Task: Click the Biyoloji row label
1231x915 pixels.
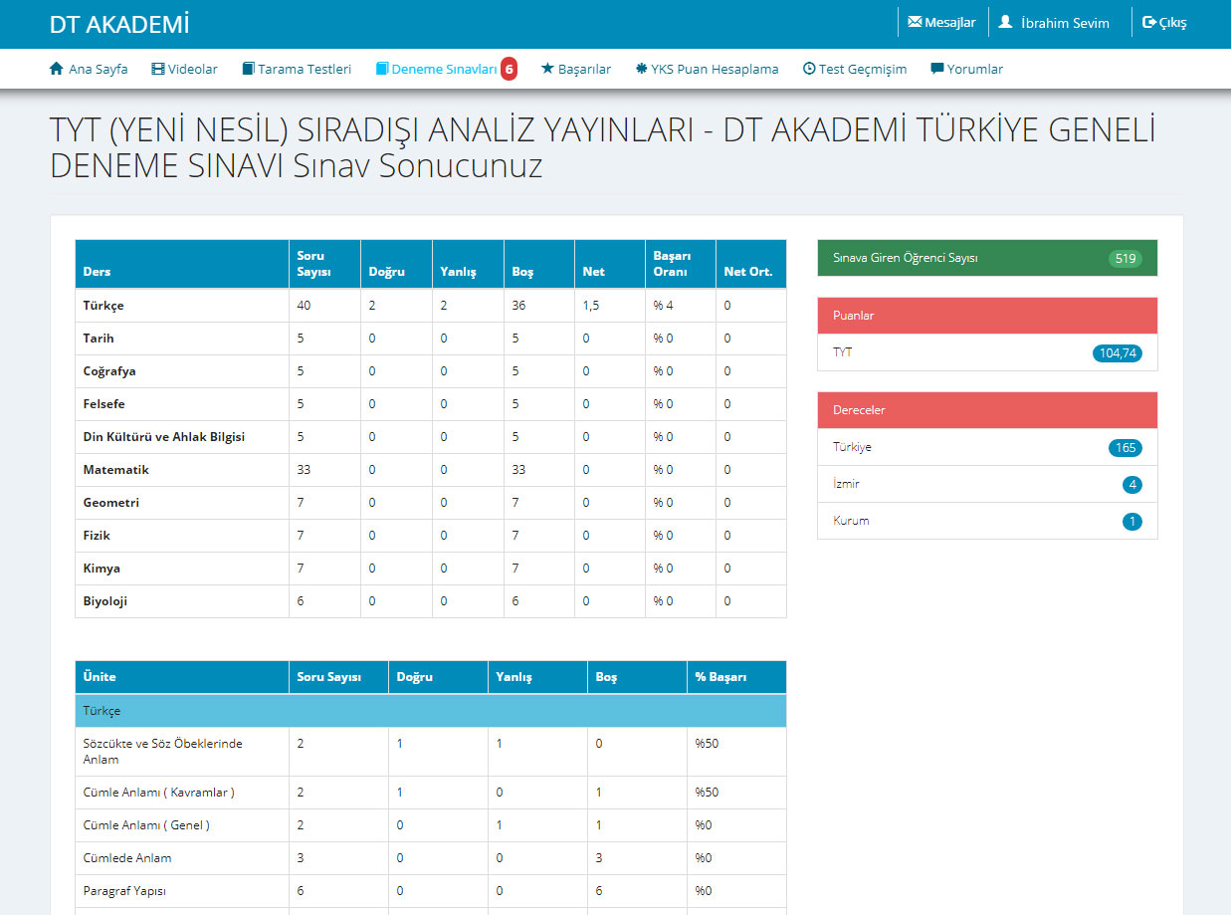Action: pyautogui.click(x=105, y=601)
